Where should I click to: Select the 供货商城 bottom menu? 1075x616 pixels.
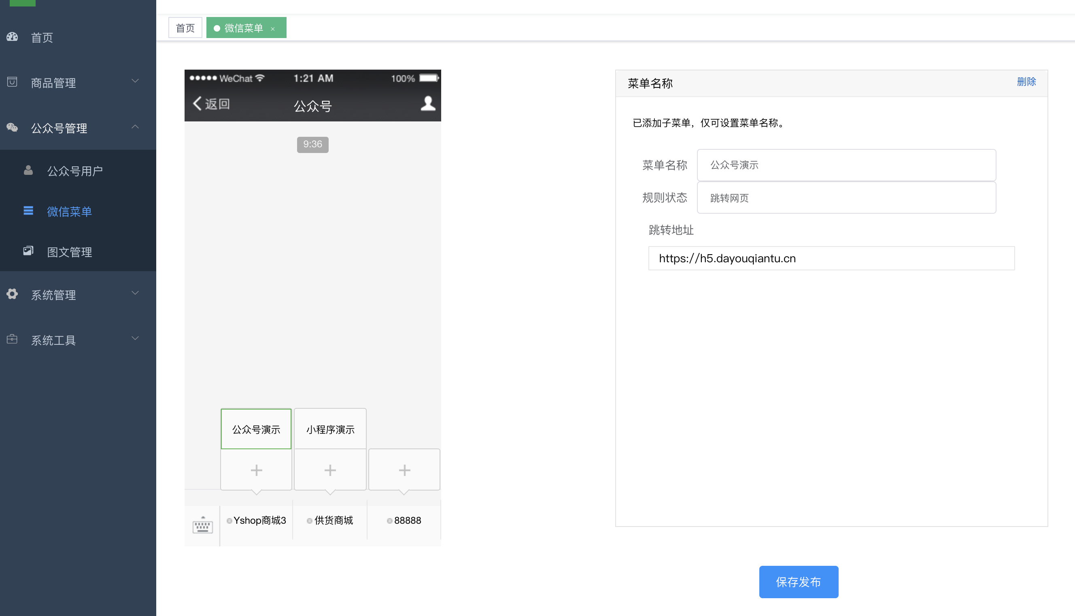[330, 520]
